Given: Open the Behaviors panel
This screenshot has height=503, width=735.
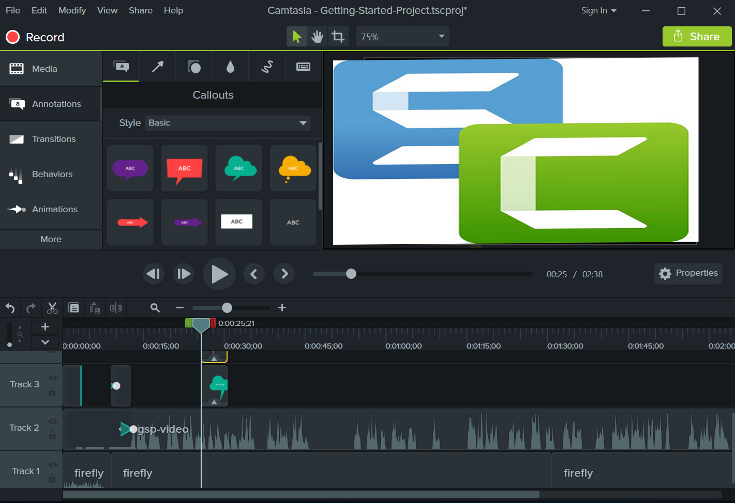Looking at the screenshot, I should tap(51, 174).
